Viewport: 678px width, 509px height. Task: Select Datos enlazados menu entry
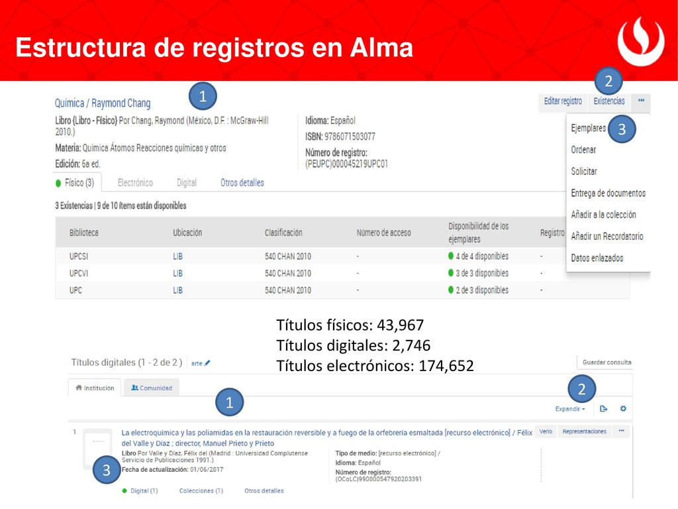pos(597,258)
